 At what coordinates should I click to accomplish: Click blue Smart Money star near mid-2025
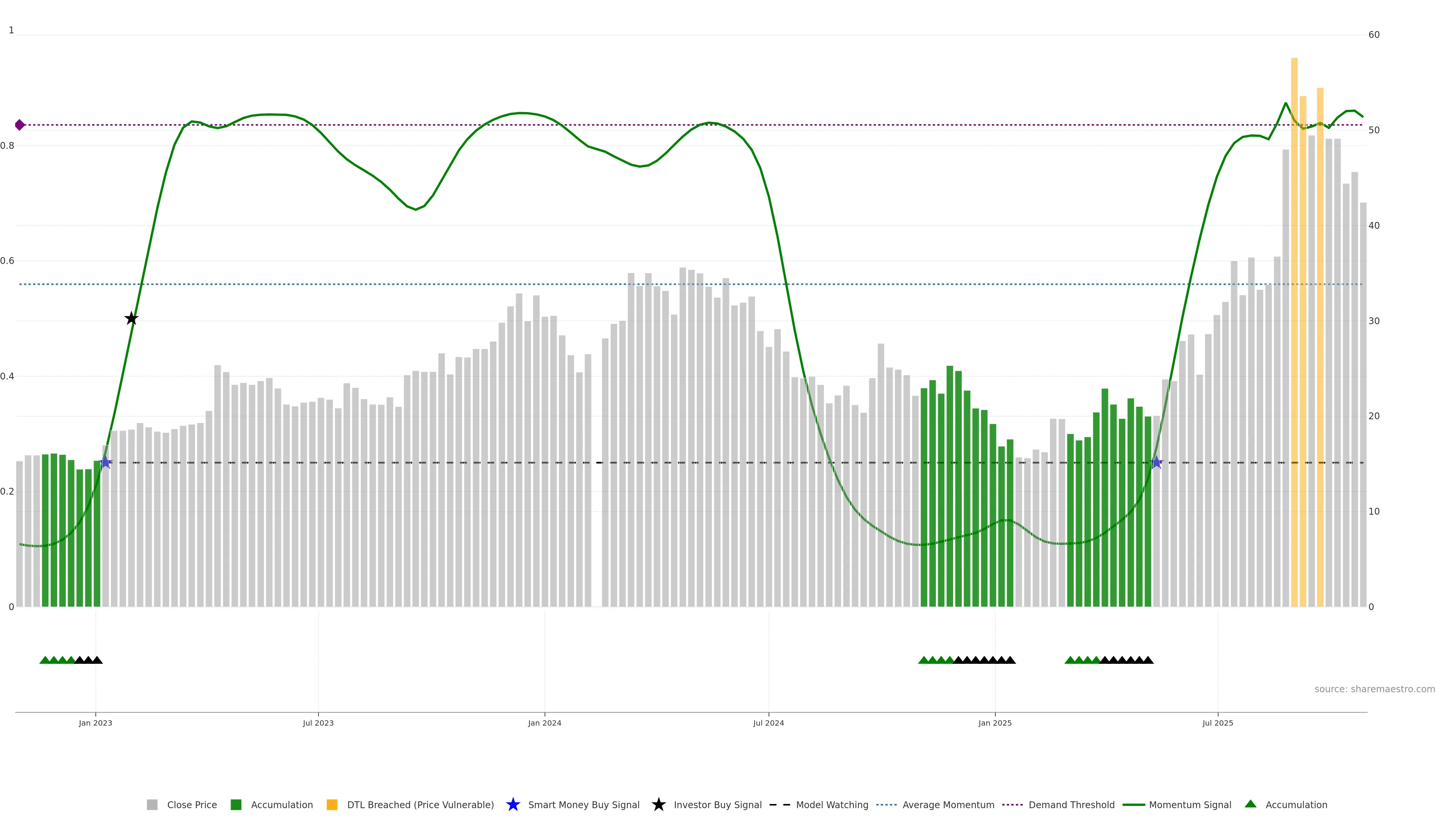(x=1156, y=462)
